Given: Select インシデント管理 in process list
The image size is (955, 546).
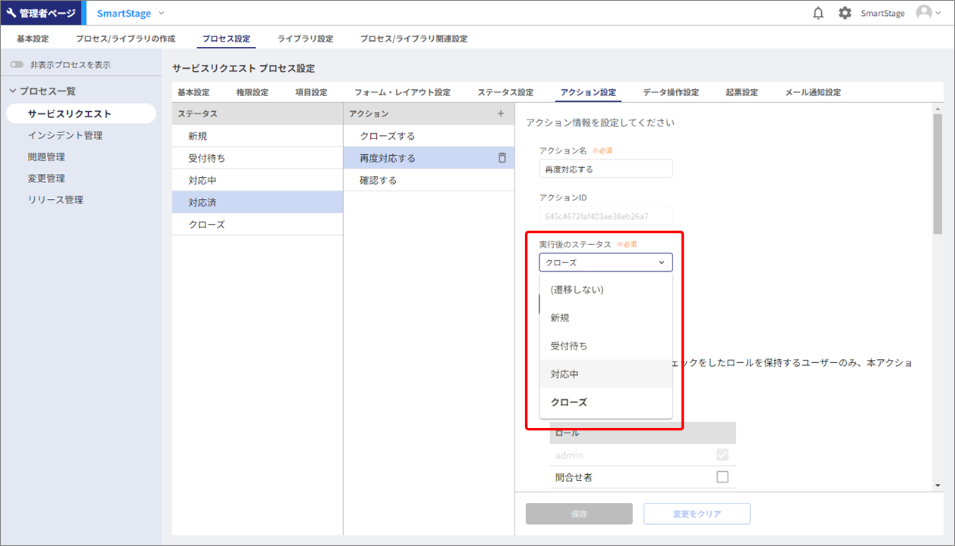Looking at the screenshot, I should pos(65,135).
